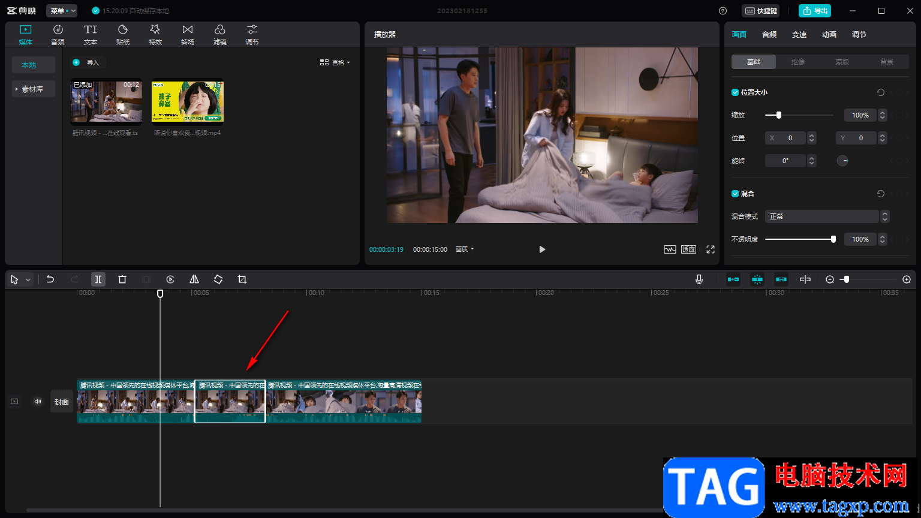
Task: Open the 快捷键 shortcuts panel
Action: [x=761, y=11]
